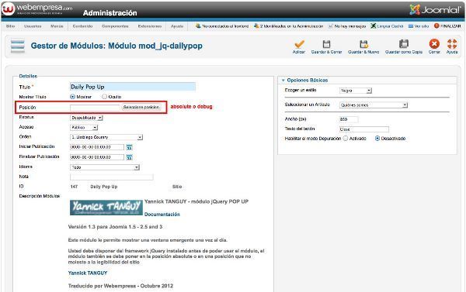Image resolution: width=466 pixels, height=292 pixels.
Task: Open the Acceso dropdown
Action: tap(84, 128)
